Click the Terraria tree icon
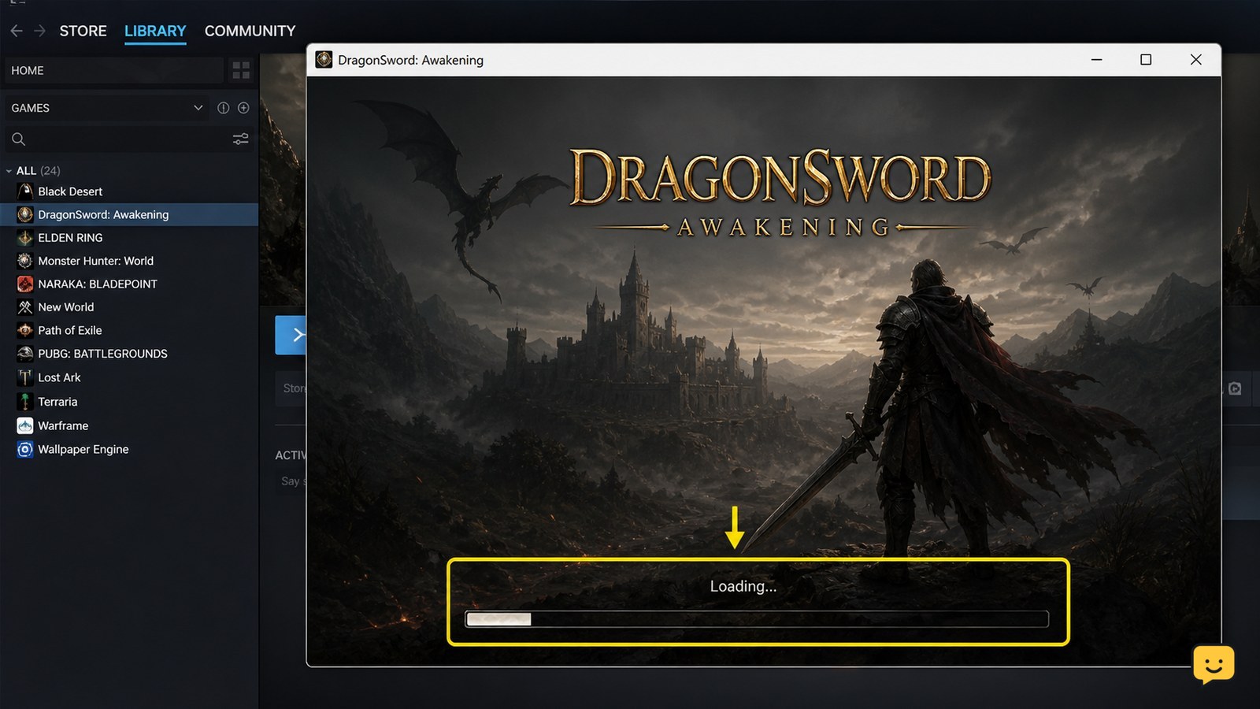 coord(25,402)
